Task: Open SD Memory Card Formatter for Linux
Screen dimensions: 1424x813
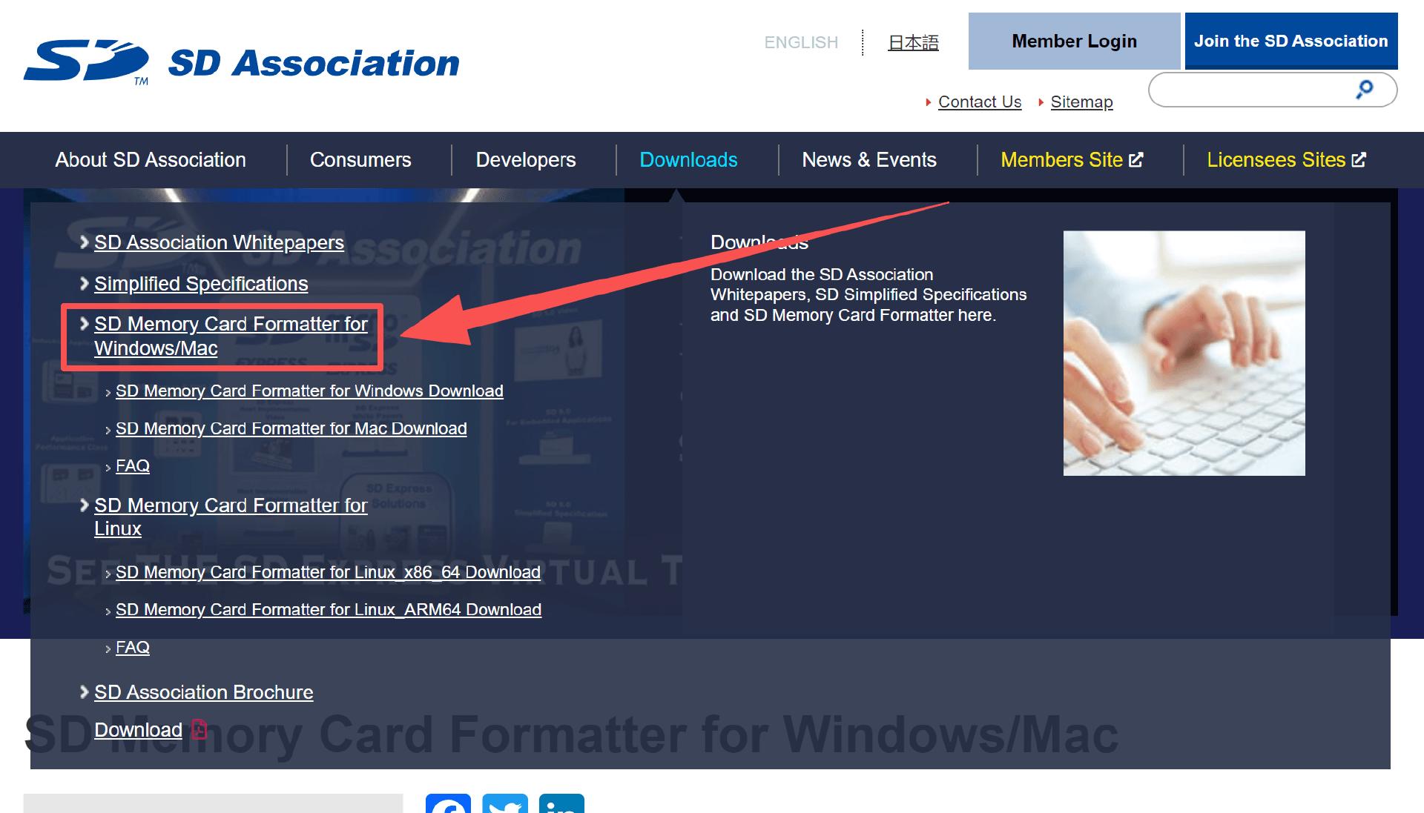Action: 231,517
